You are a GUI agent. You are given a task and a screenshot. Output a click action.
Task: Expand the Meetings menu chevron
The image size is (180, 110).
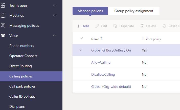tap(54, 15)
